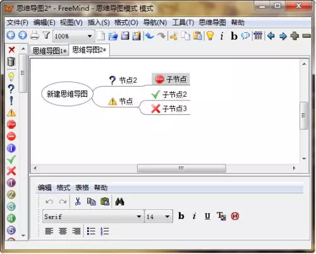Center align the note text
The width and height of the screenshot is (316, 254).
pyautogui.click(x=63, y=231)
